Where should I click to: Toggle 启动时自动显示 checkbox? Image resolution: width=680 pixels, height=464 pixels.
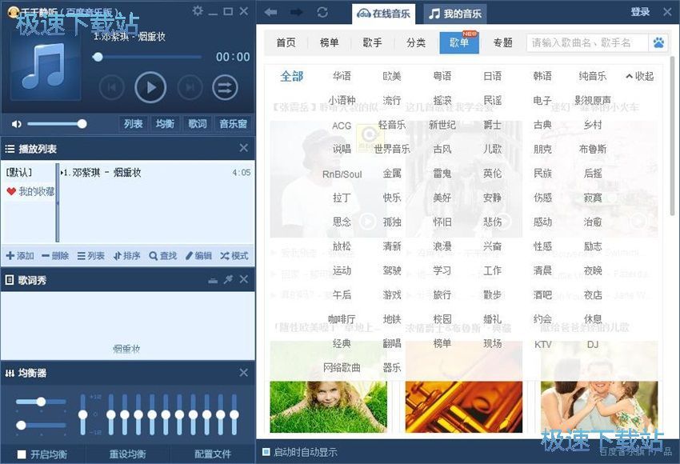[x=266, y=452]
